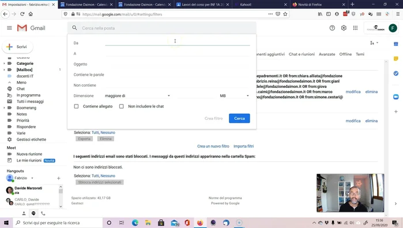This screenshot has width=403, height=228.
Task: Switch to Offline settings tab
Action: click(345, 54)
